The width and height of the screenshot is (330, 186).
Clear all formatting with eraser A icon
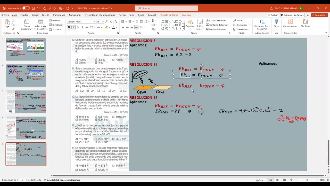116,22
